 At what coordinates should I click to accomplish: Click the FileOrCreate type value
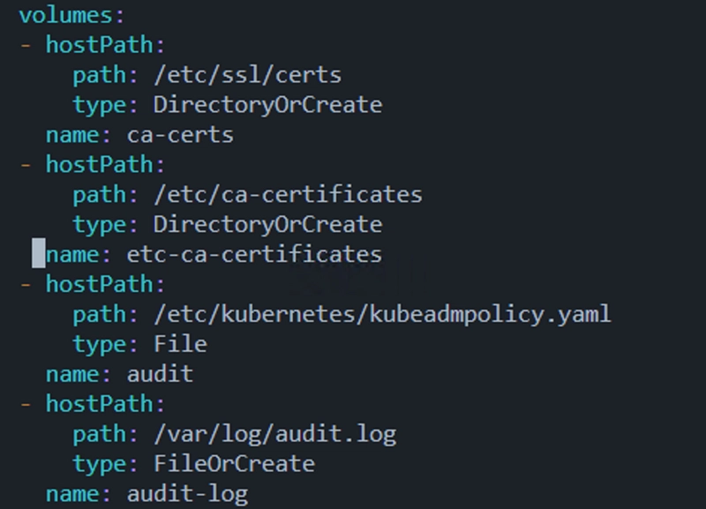[x=234, y=464]
